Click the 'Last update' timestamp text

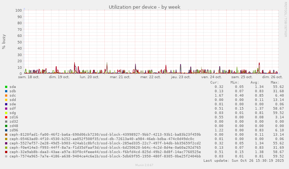coord(244,161)
